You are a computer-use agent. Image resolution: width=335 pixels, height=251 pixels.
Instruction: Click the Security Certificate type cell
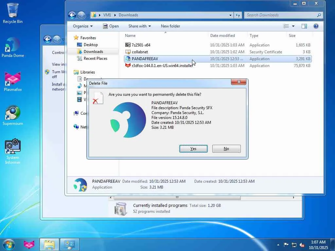pyautogui.click(x=266, y=52)
